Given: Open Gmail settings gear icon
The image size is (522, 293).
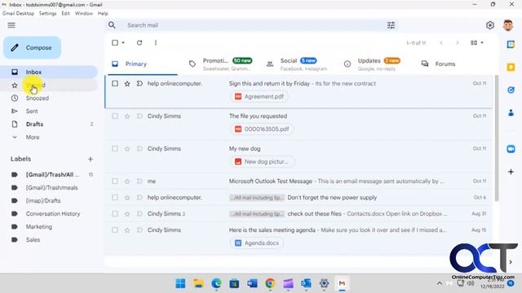Looking at the screenshot, I should (x=490, y=25).
